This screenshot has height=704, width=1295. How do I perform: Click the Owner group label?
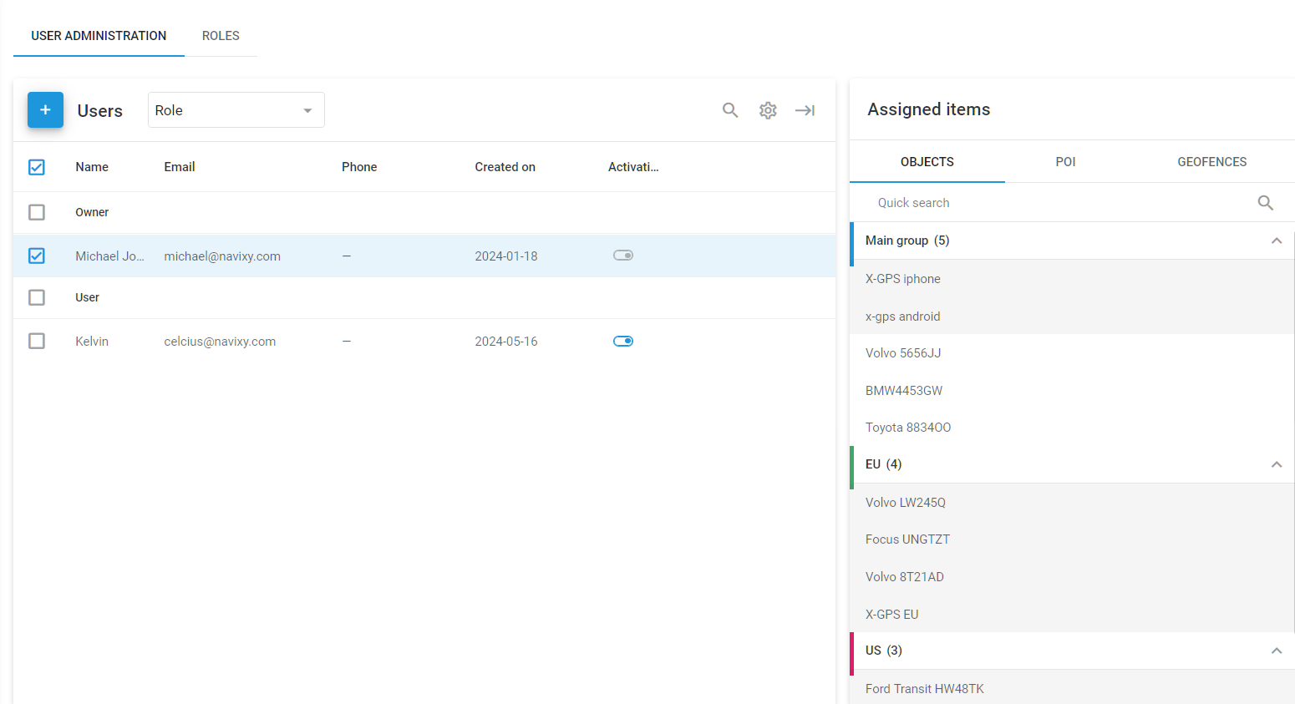[x=92, y=212]
